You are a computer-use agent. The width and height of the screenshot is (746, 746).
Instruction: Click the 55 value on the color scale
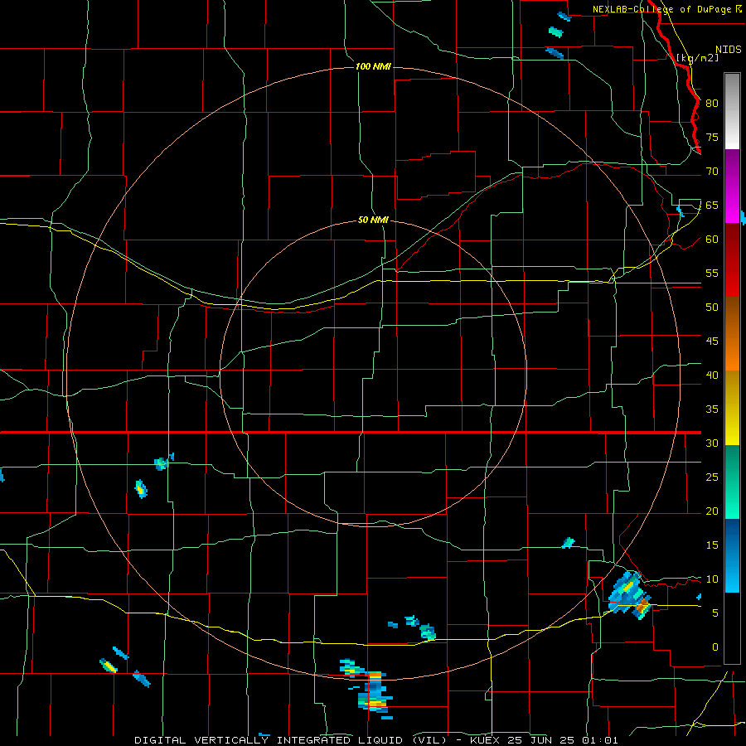[712, 273]
